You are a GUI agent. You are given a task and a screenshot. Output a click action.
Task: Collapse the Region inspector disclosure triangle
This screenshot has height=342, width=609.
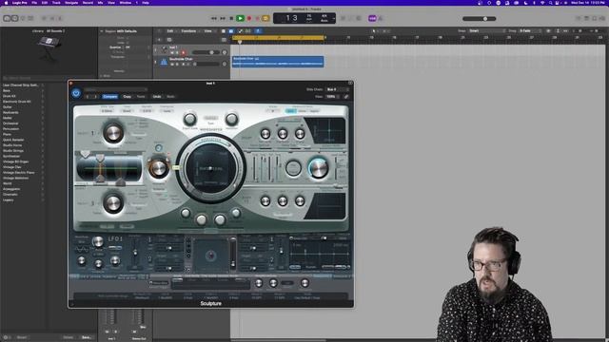pos(102,31)
